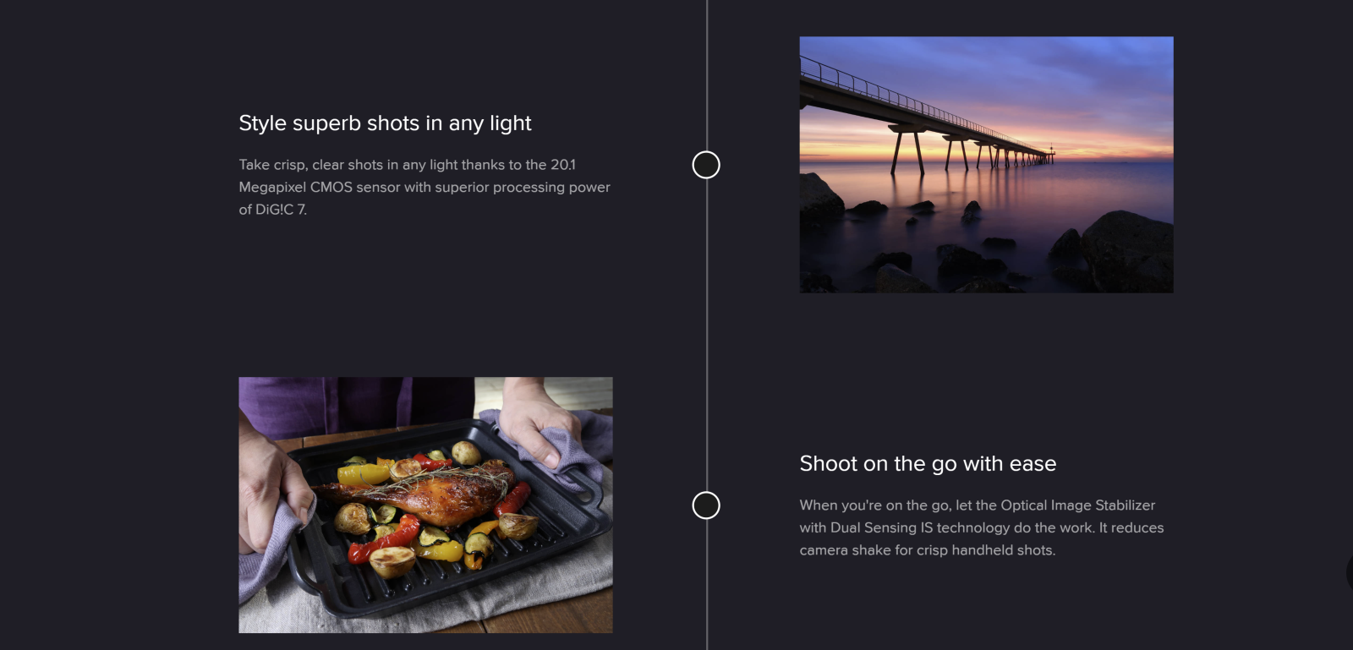The width and height of the screenshot is (1353, 650).
Task: Click the timeline circle beside "Style superb shots"
Action: (x=706, y=165)
